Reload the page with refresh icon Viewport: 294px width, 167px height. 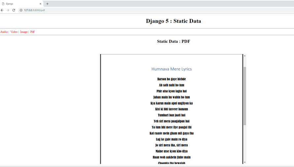click(14, 10)
